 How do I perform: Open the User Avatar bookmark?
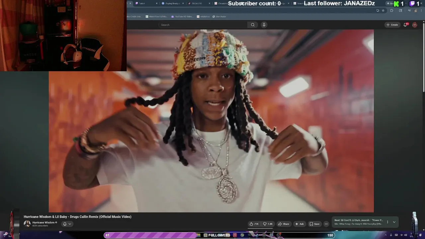[x=219, y=16]
